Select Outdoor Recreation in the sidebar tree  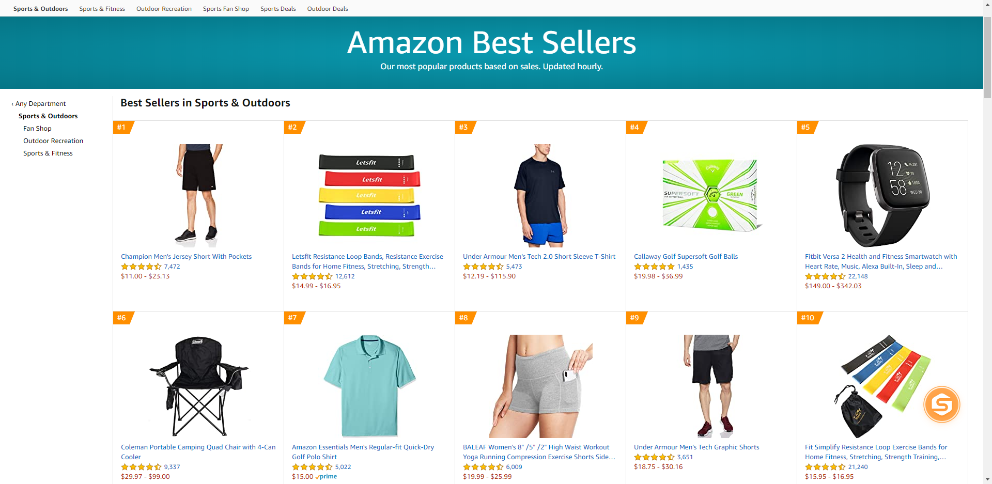coord(53,141)
